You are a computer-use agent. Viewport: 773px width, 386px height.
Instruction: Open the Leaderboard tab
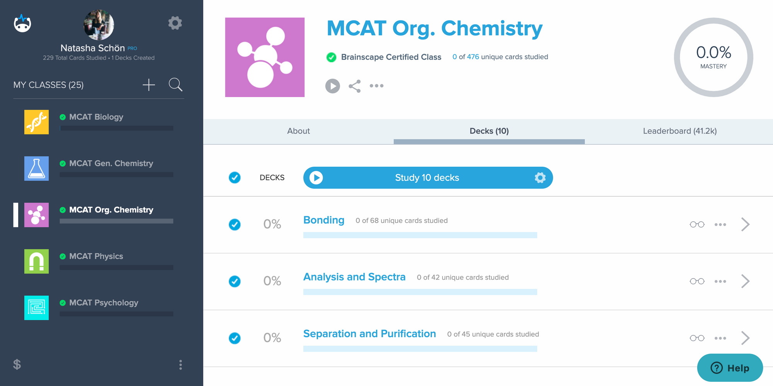click(680, 131)
